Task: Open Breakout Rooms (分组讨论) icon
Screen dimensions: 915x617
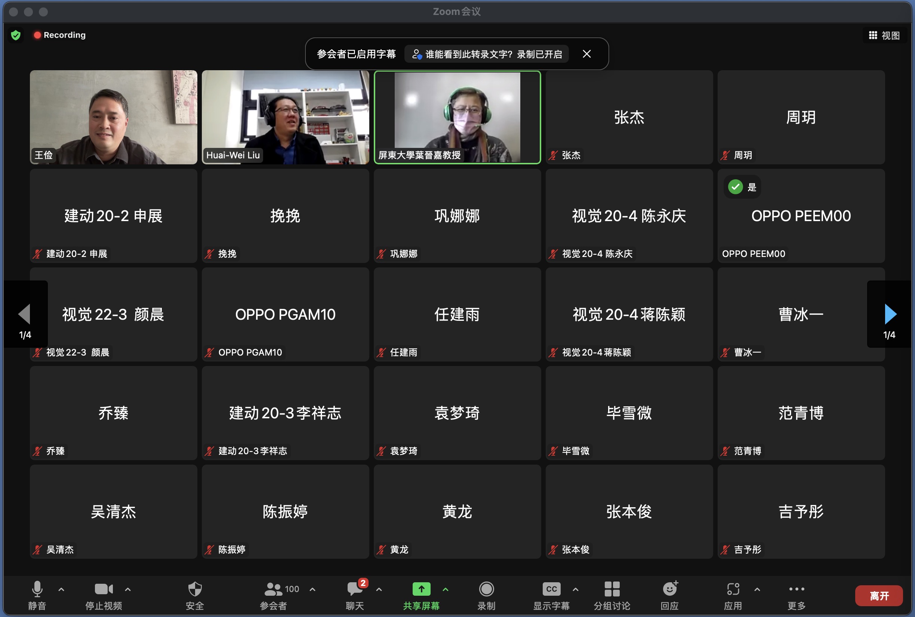Action: click(x=612, y=589)
